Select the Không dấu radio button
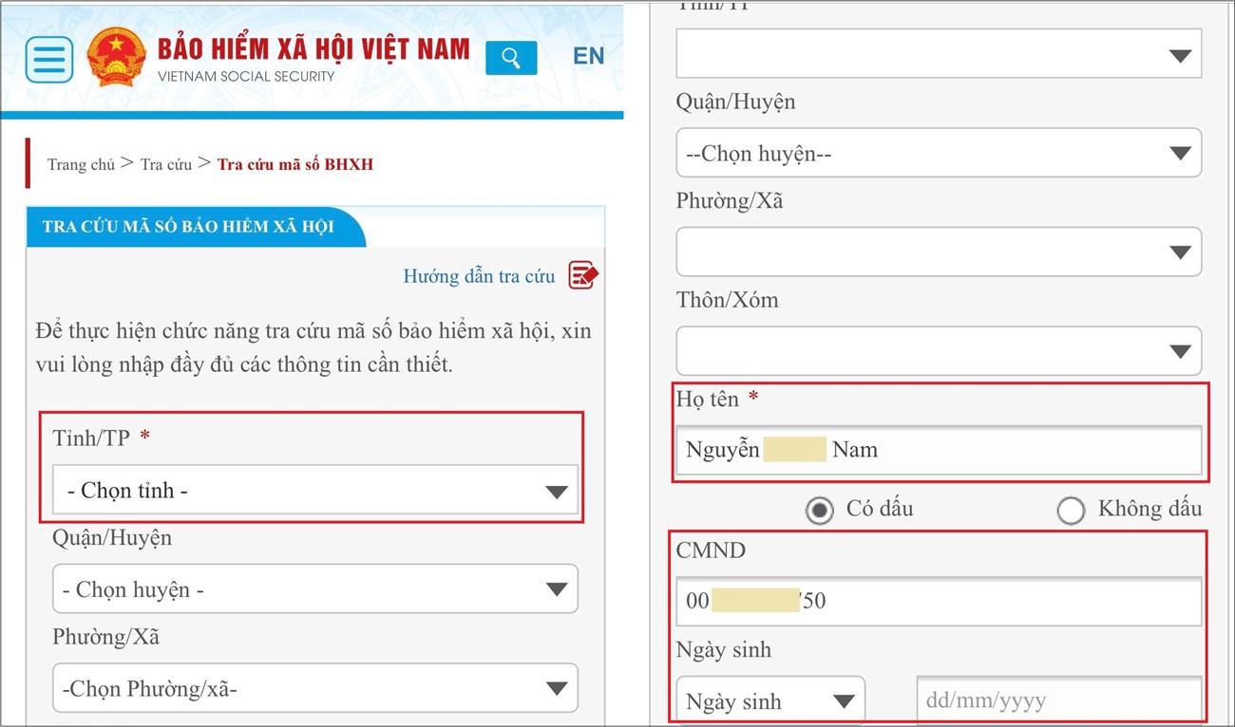 coord(1072,510)
